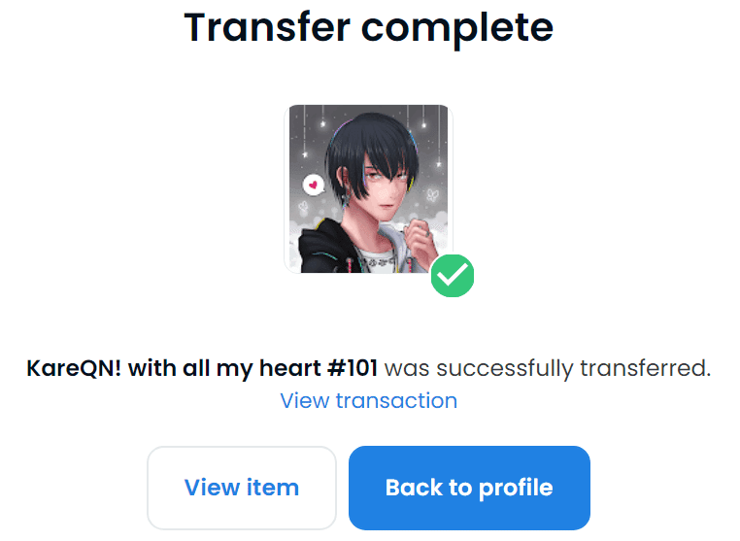740x541 pixels.
Task: Click the white shirt graphic in artwork
Action: 378,262
